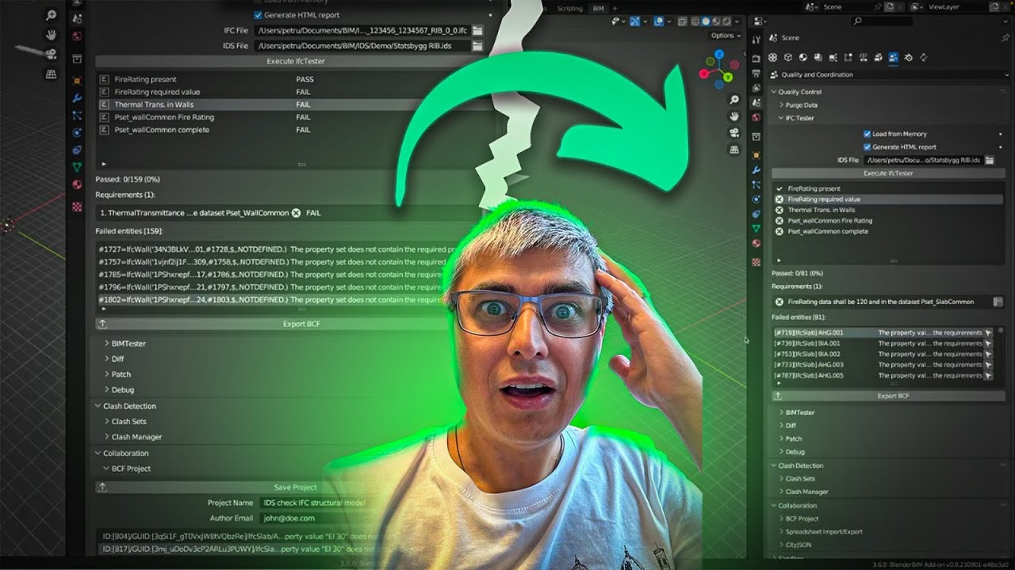Click X icon beside Pset_wallCommon complete

tap(779, 231)
